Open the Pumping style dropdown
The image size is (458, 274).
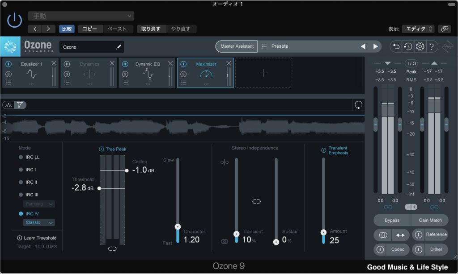coord(39,204)
